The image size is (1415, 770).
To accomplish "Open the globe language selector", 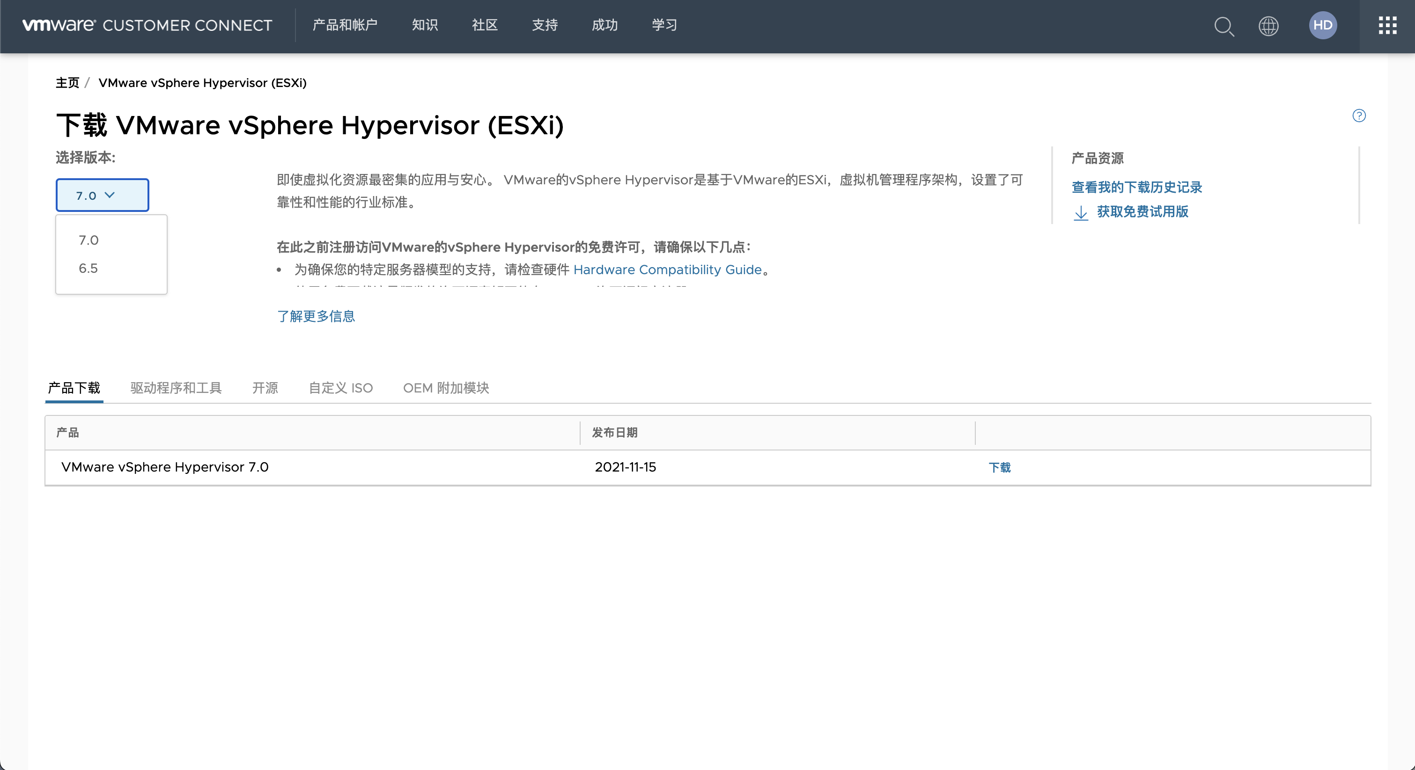I will [x=1268, y=26].
